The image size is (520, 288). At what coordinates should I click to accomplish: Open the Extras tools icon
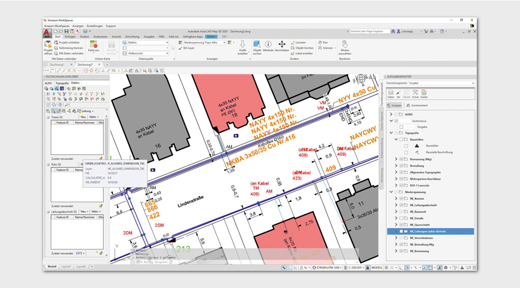(415, 93)
